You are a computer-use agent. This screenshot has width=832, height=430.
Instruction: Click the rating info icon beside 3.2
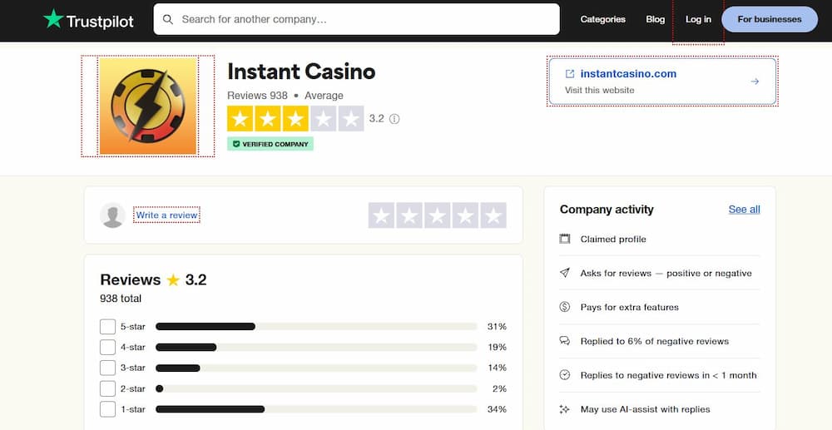click(394, 119)
